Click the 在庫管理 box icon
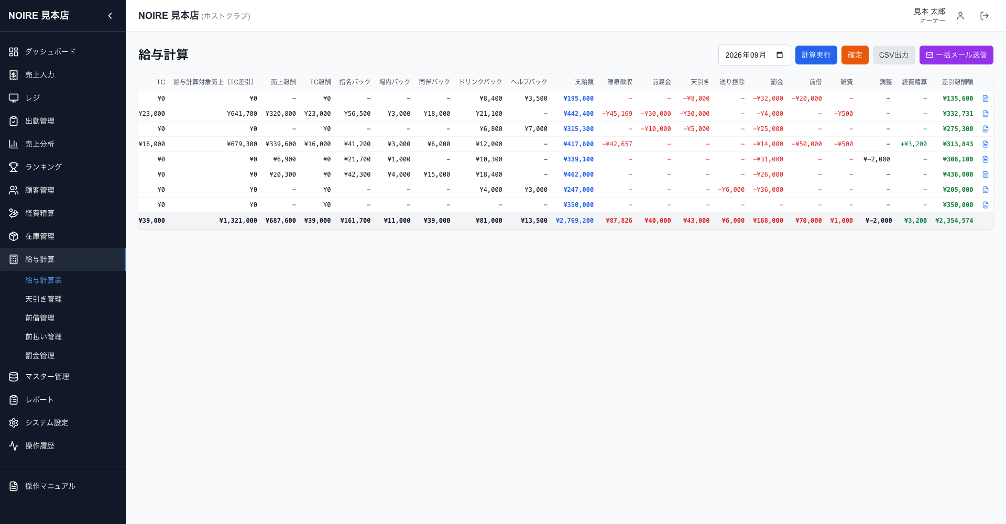 point(14,236)
